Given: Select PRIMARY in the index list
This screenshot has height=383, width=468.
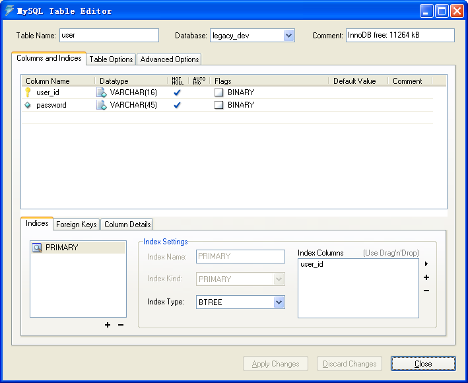Looking at the screenshot, I should pyautogui.click(x=78, y=248).
